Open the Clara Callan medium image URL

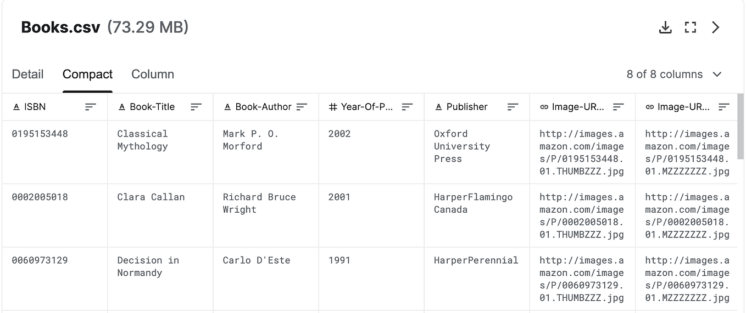tap(687, 215)
